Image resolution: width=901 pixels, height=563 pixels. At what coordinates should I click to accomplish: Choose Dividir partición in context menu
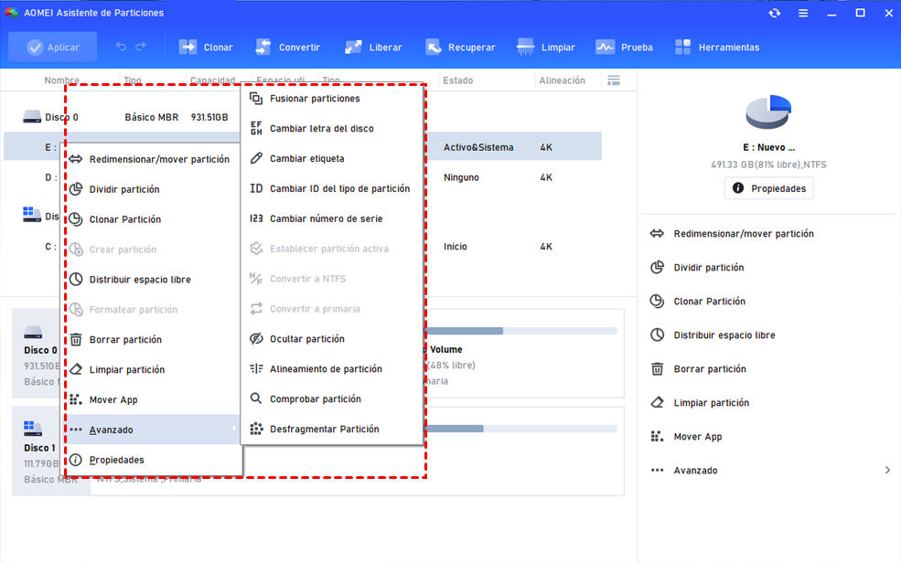coord(152,189)
